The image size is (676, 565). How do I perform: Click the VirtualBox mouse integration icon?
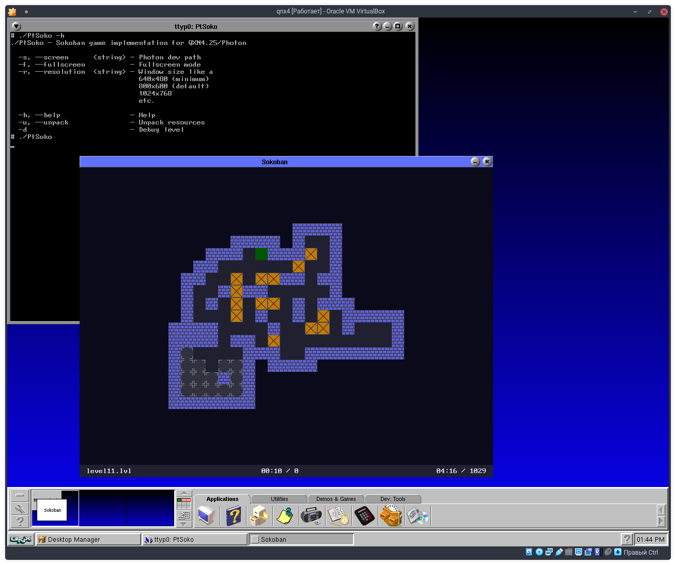coord(608,552)
